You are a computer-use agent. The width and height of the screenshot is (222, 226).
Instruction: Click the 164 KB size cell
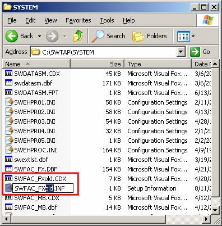tap(112, 150)
